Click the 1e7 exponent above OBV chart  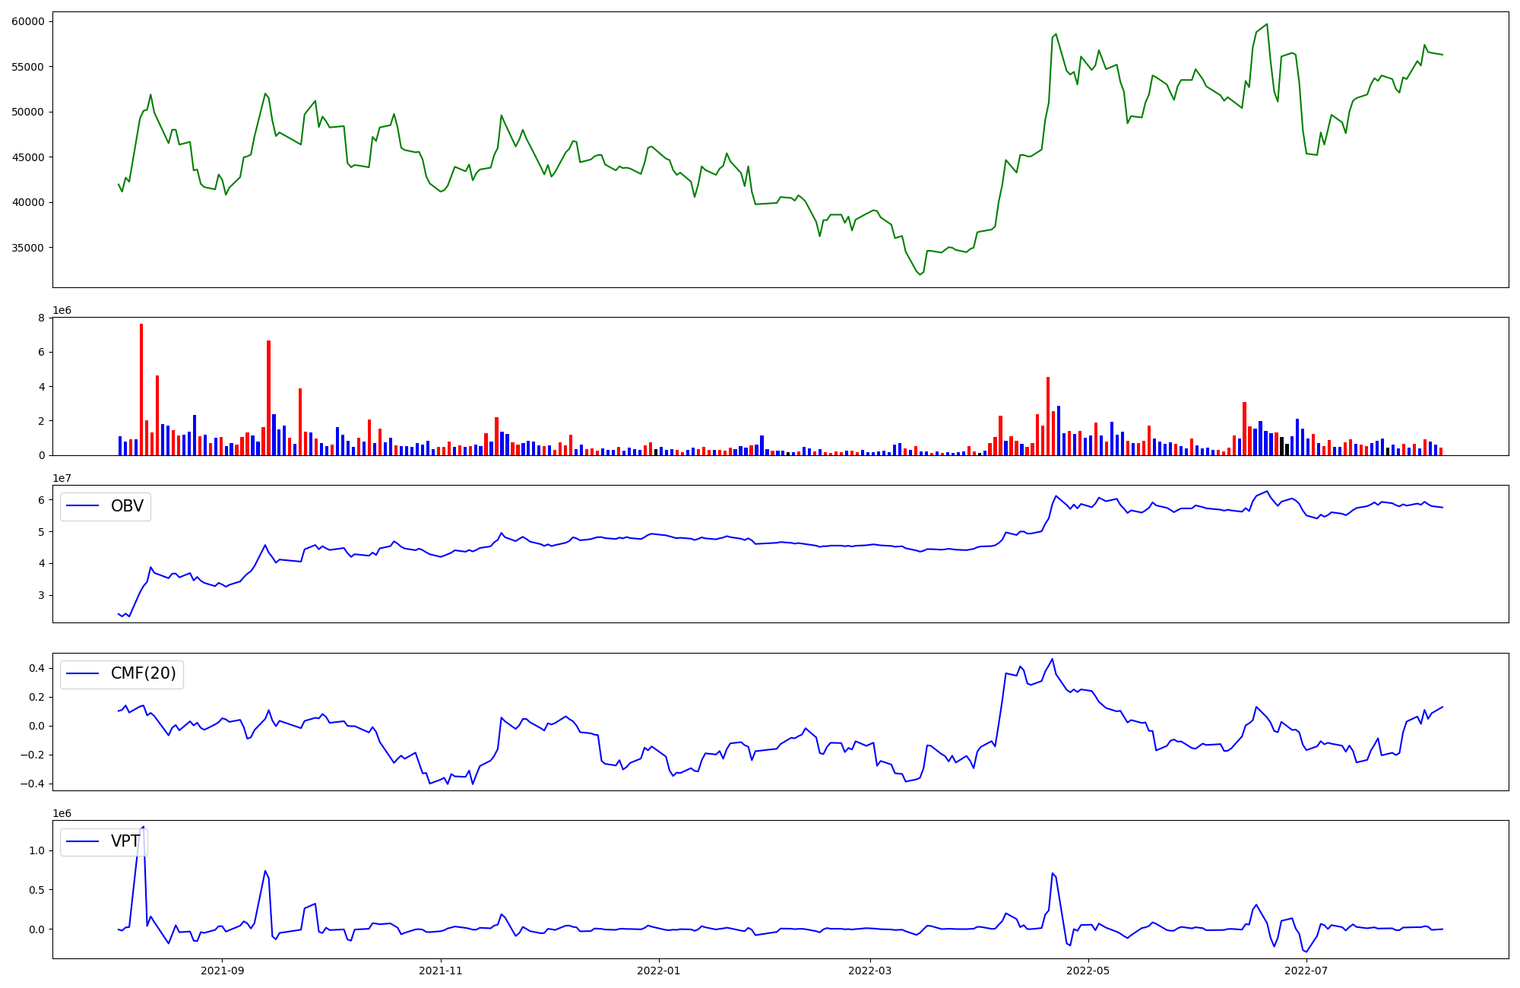click(x=62, y=478)
